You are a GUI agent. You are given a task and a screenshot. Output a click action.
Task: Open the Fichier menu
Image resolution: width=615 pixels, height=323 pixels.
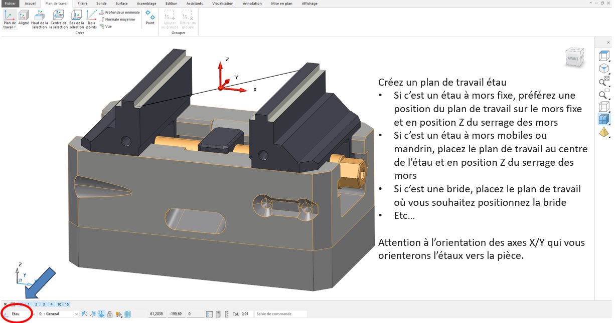pos(10,4)
